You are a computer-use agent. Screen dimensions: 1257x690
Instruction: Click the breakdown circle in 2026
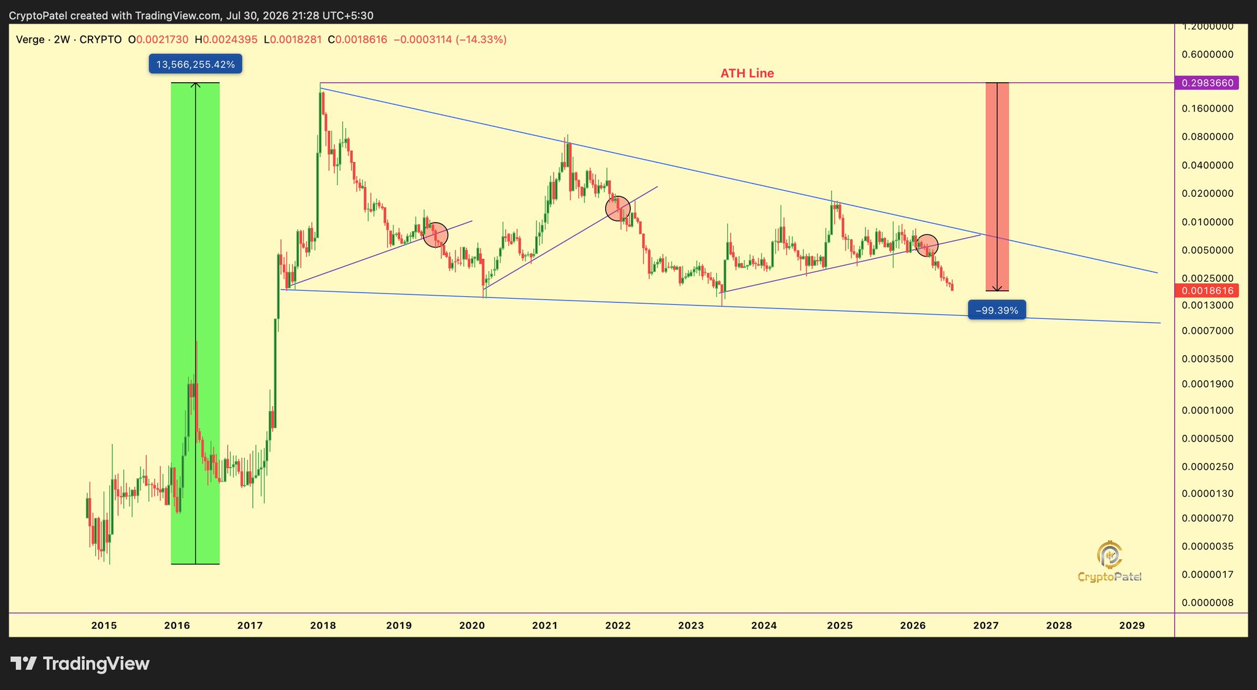tap(927, 245)
